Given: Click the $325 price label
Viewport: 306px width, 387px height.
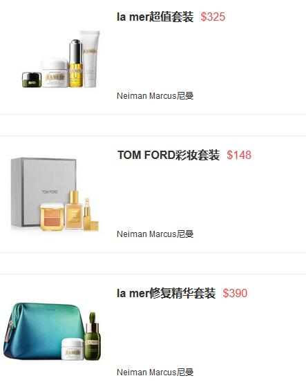Looking at the screenshot, I should click(213, 17).
